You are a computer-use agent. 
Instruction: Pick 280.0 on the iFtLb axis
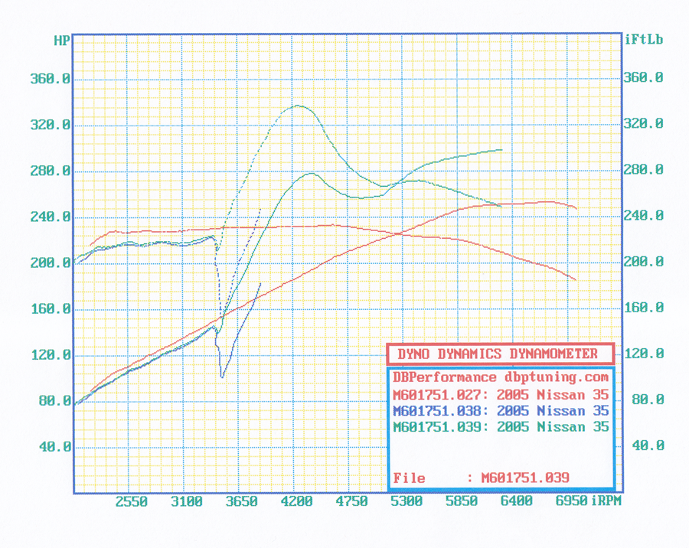[644, 170]
